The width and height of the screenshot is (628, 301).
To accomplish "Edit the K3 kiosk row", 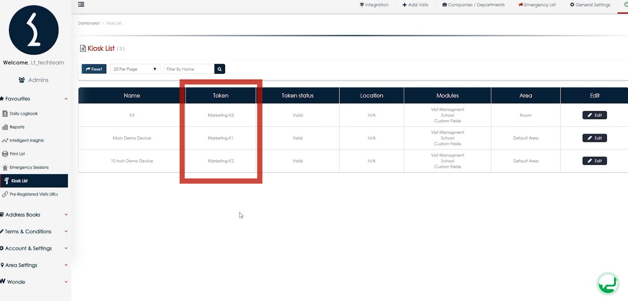I will click(595, 115).
